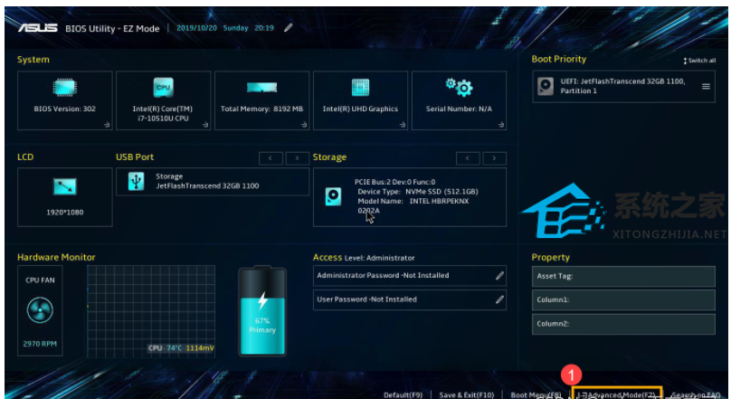This screenshot has height=399, width=731.
Task: Go to next Storage page
Action: pos(494,158)
